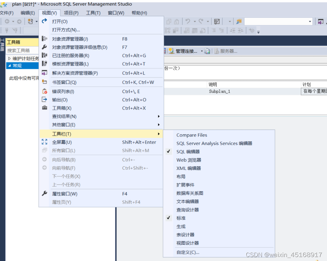
Task: Click the Subplan_1 table cell
Action: pos(220,91)
